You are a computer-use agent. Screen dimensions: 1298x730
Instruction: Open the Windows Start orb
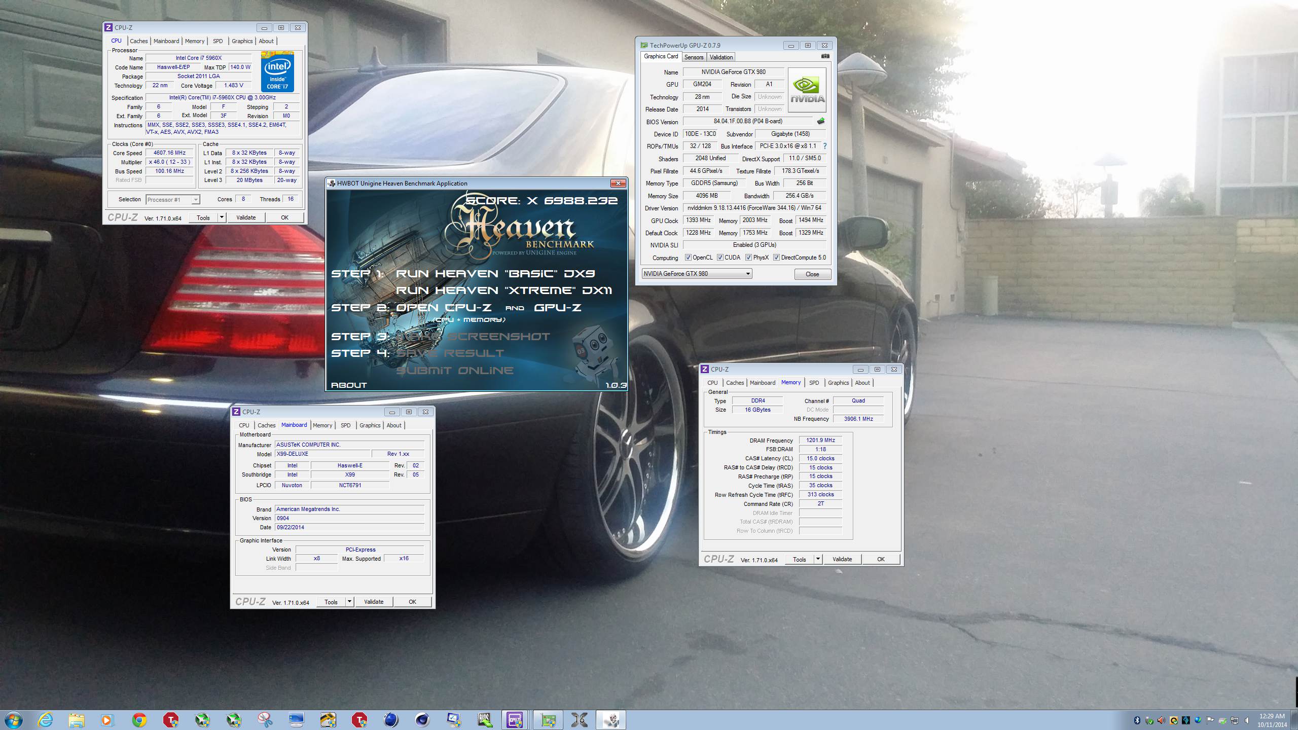(x=13, y=720)
